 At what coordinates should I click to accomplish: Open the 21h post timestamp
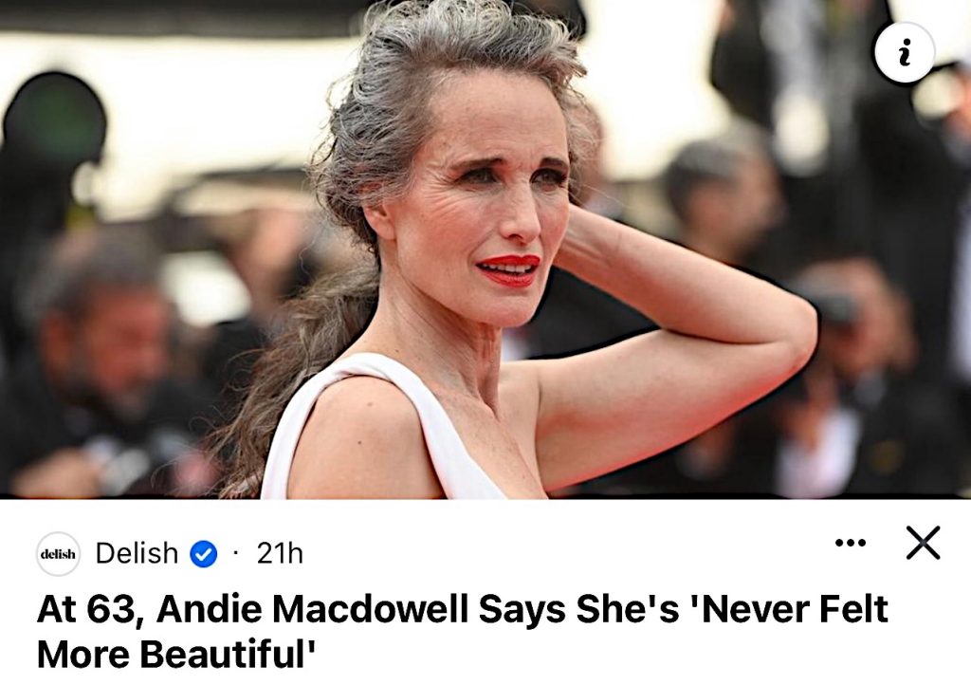click(x=280, y=554)
